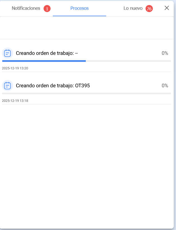The width and height of the screenshot is (176, 230).
Task: Click the blue filled part of the progress bar
Action: pos(44,61)
